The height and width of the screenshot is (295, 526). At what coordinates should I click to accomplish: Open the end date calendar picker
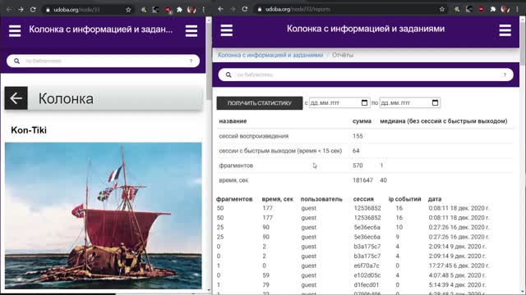tap(435, 102)
